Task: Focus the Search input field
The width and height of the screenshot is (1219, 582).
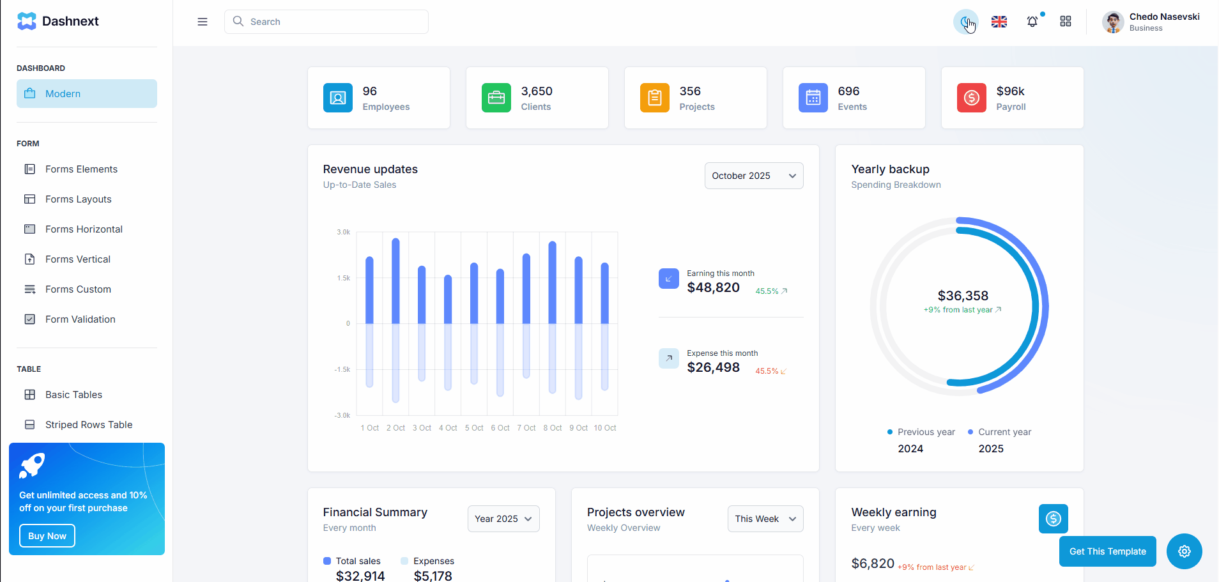Action: coord(326,22)
